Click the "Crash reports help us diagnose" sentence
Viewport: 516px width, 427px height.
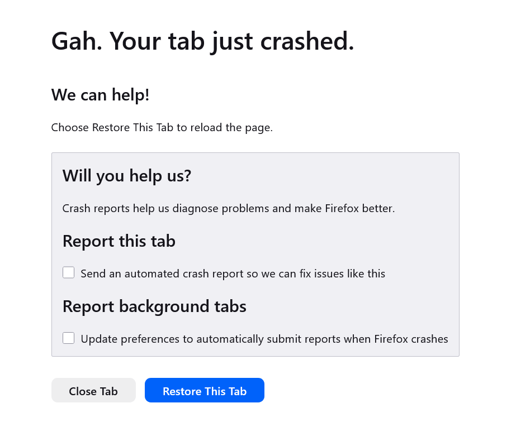coord(228,209)
